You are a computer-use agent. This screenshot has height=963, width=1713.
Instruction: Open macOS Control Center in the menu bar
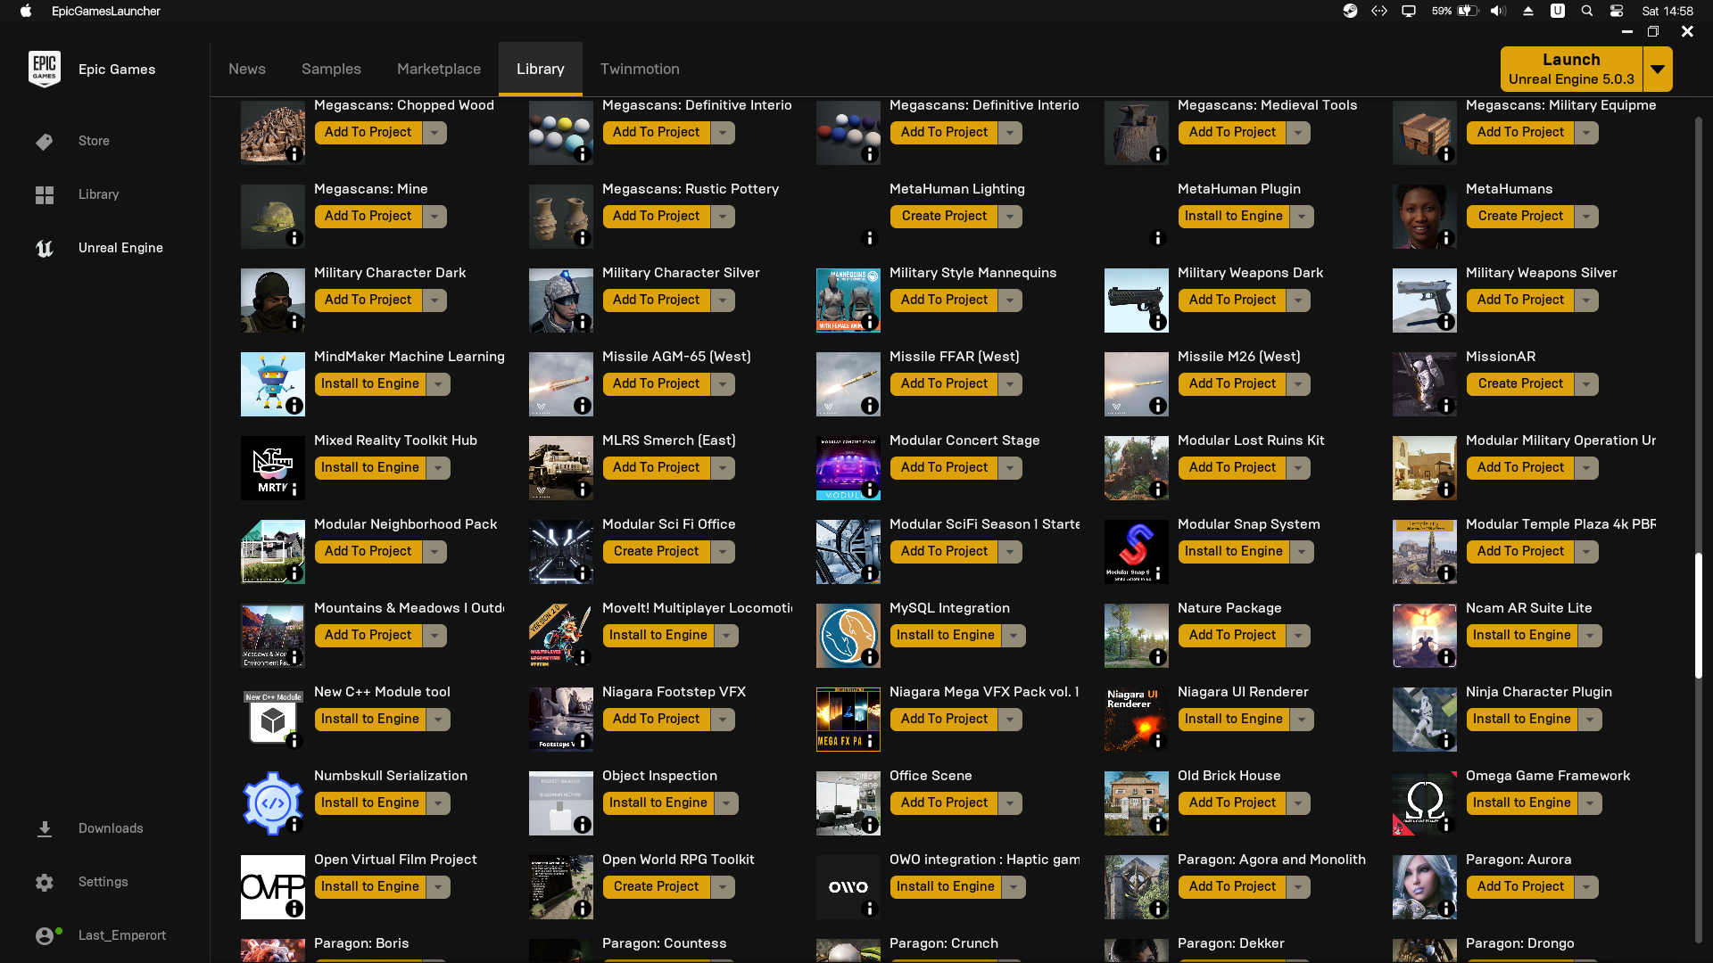(x=1616, y=12)
